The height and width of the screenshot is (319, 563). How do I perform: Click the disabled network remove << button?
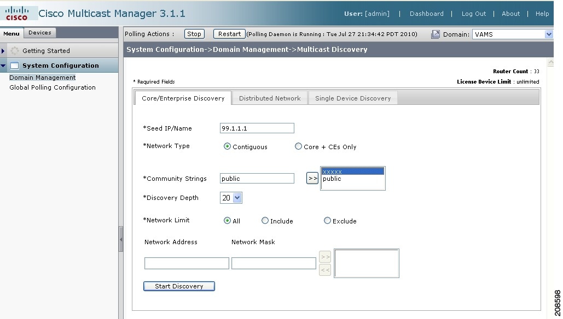click(x=325, y=270)
